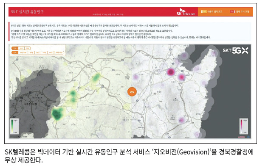Click the magenta High-Low increase legend
The width and height of the screenshot is (268, 168).
pyautogui.click(x=243, y=126)
